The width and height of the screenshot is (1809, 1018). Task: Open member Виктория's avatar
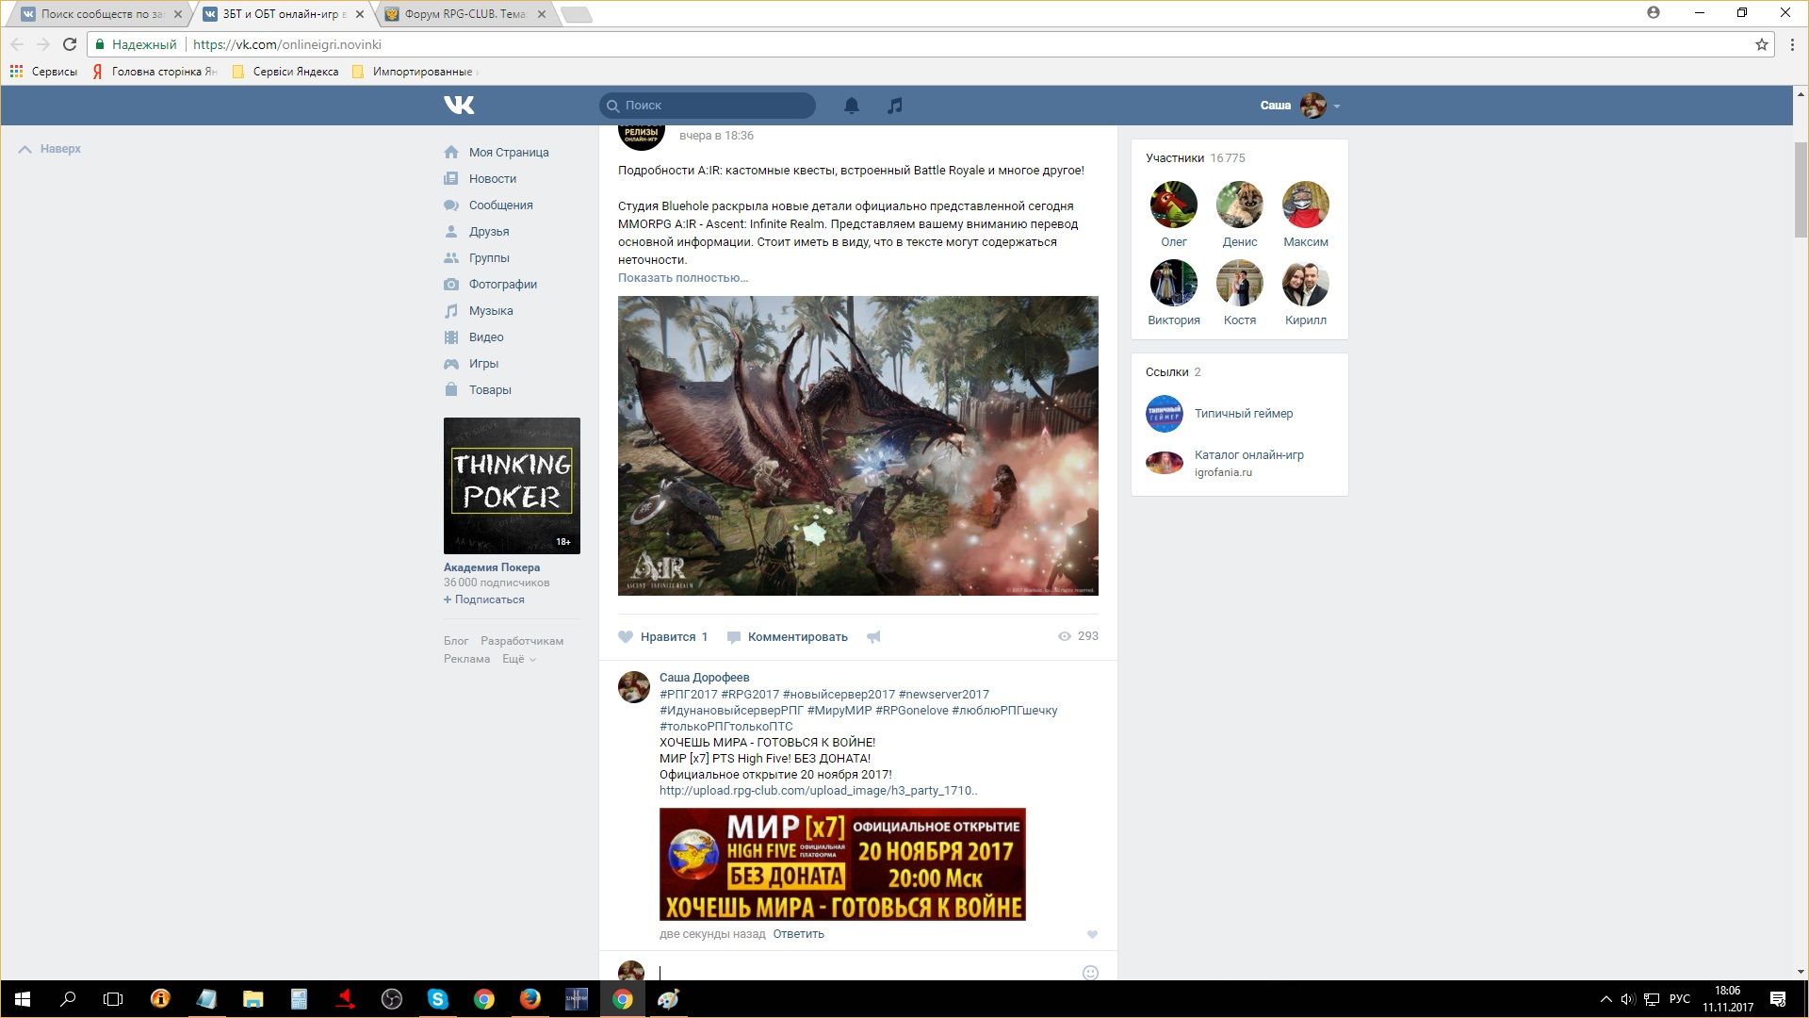tap(1174, 283)
